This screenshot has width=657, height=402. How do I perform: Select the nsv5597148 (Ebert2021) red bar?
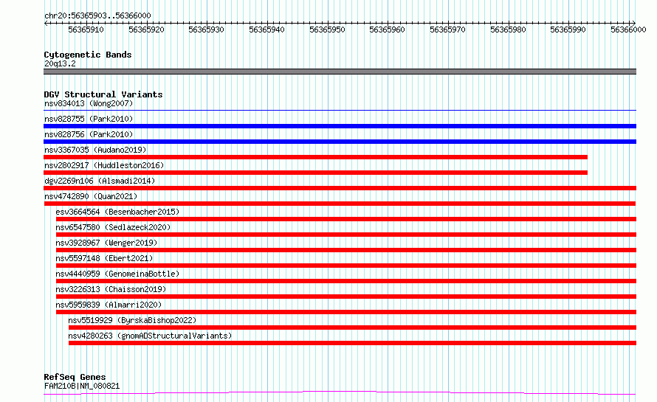346,266
